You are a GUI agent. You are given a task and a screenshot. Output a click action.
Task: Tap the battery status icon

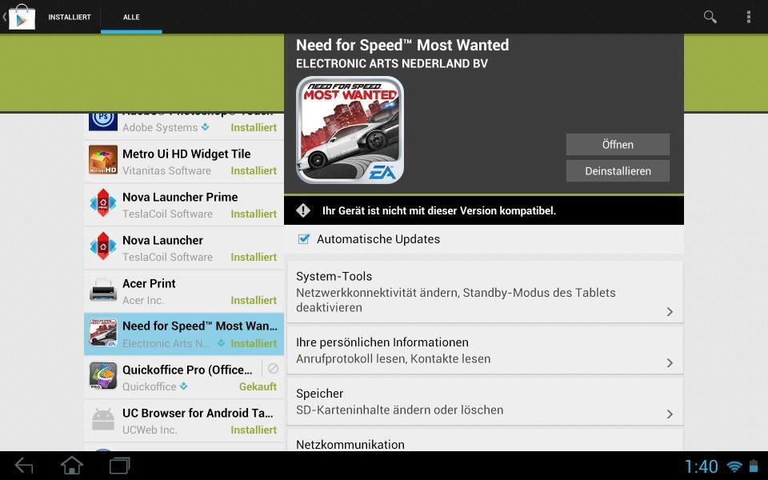coord(754,466)
